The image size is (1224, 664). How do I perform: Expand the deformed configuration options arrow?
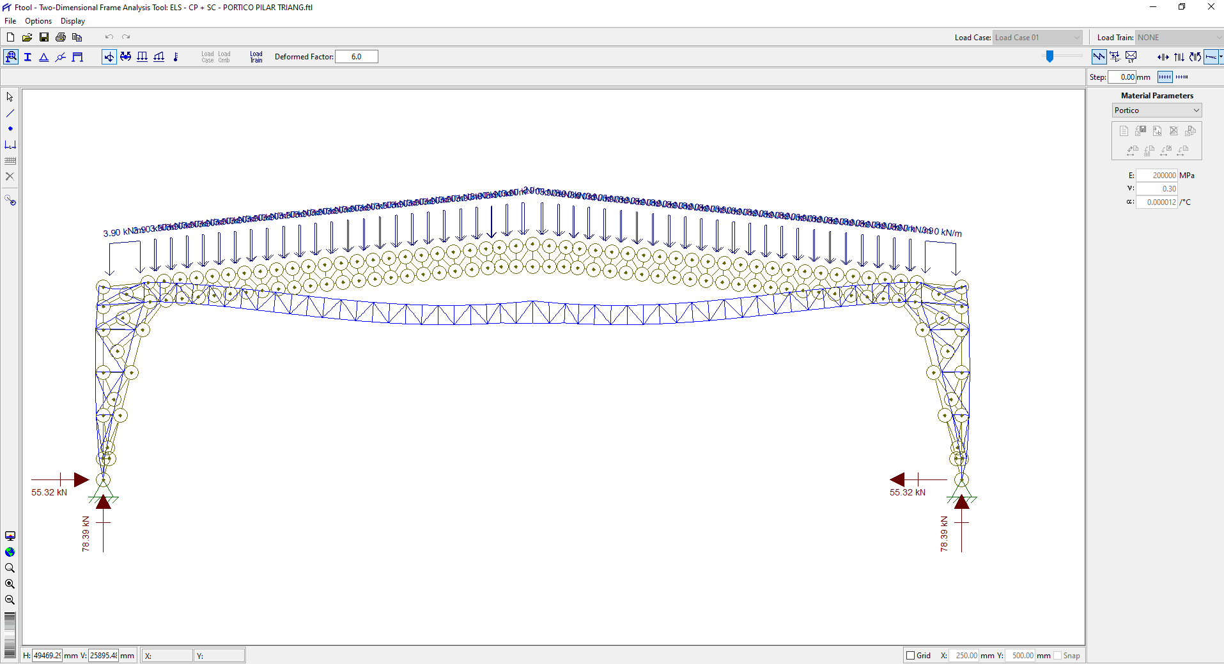coord(1221,57)
